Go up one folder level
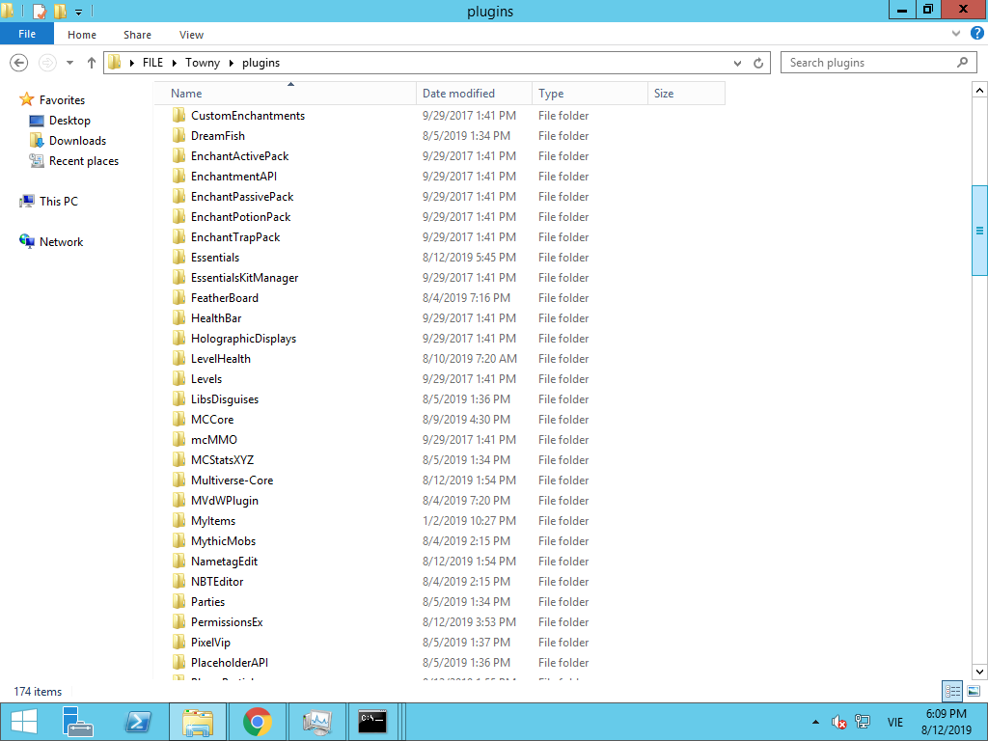 coord(92,63)
